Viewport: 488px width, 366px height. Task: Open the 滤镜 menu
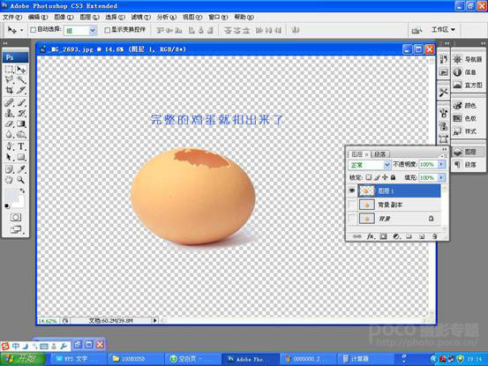tap(140, 17)
